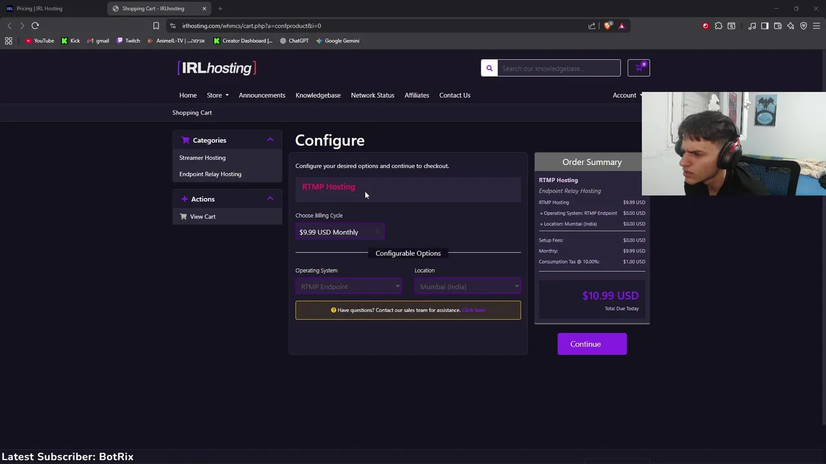826x464 pixels.
Task: Open the Network Status menu item
Action: tap(372, 95)
